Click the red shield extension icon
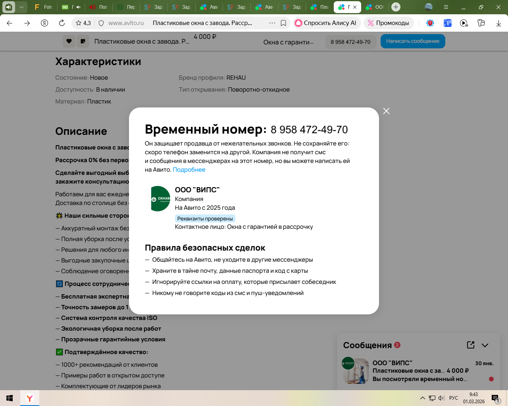Viewport: 508px width, 406px height. point(430,23)
